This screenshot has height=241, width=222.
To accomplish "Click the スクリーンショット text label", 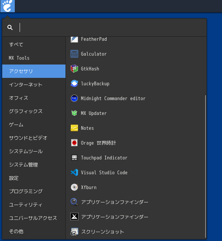I will pyautogui.click(x=102, y=232).
